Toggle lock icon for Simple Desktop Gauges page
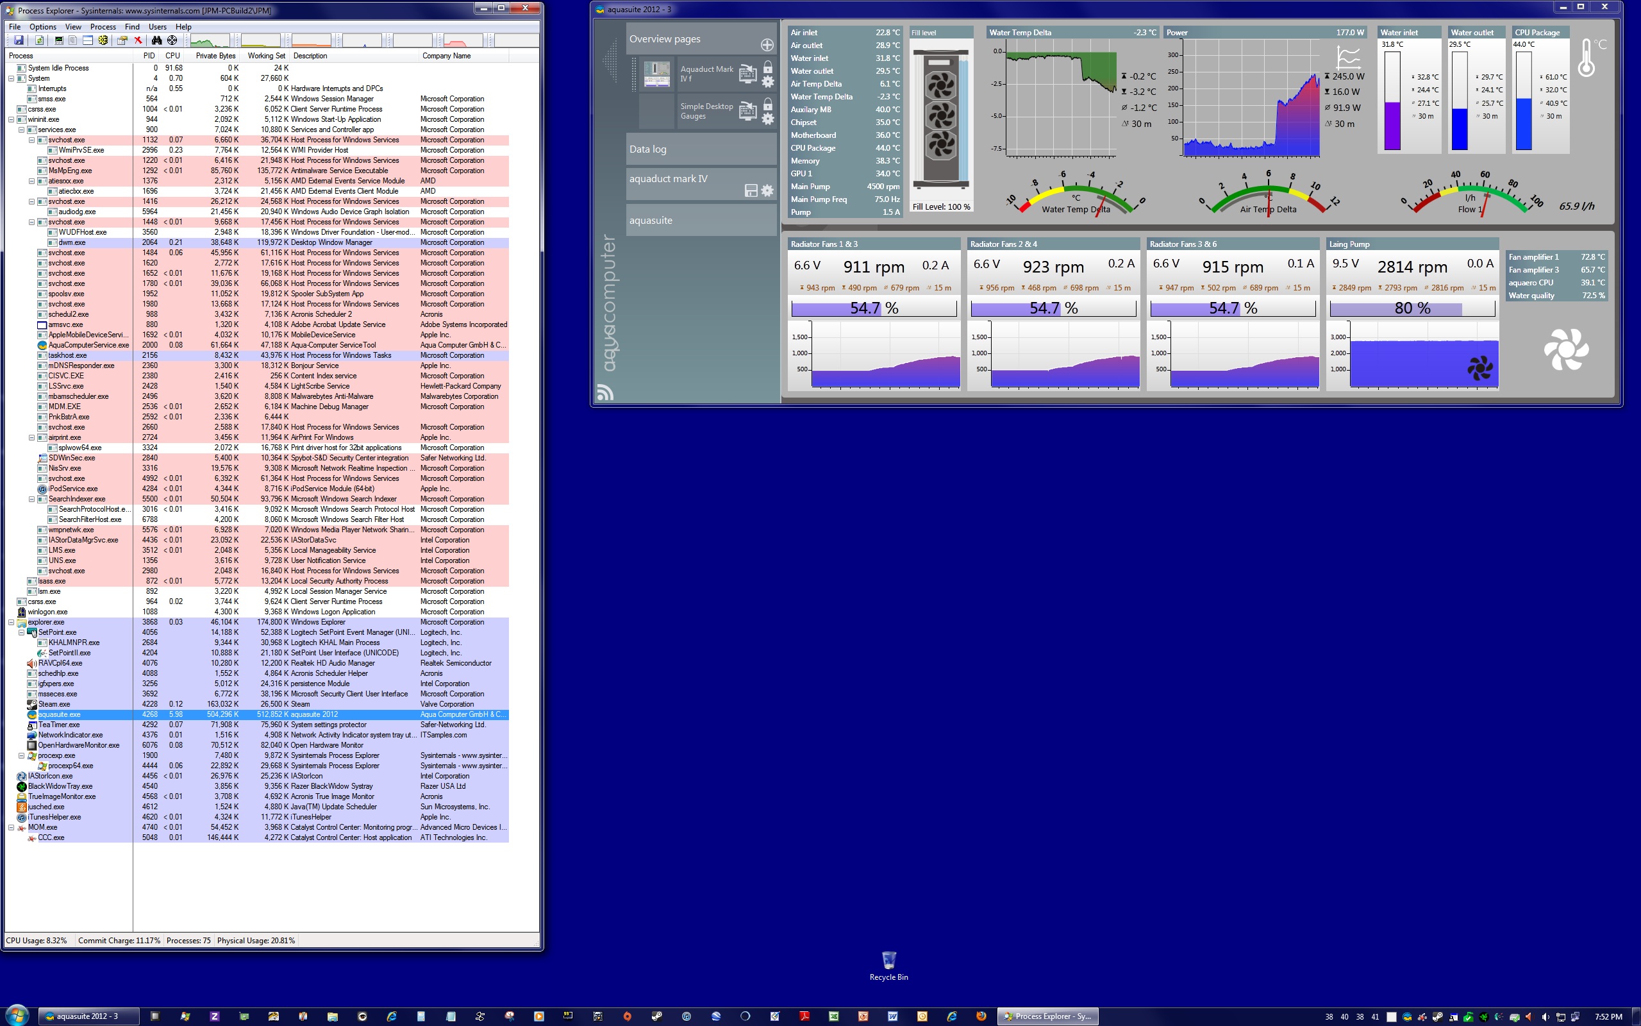The width and height of the screenshot is (1641, 1026). [x=767, y=105]
